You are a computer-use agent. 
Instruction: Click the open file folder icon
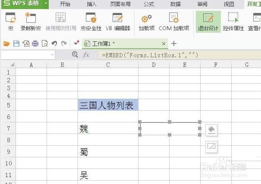tap(6, 44)
